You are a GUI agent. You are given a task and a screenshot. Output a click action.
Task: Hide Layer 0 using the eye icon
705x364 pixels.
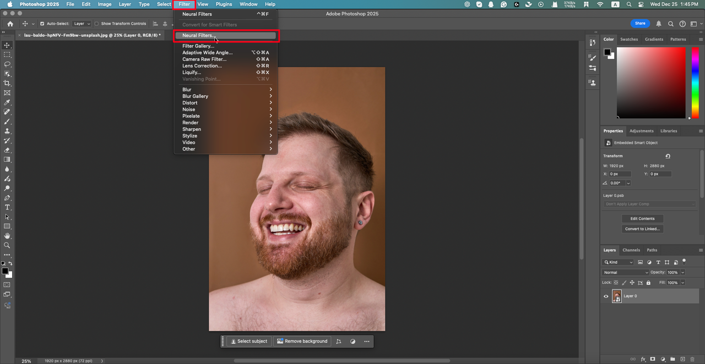pos(606,296)
